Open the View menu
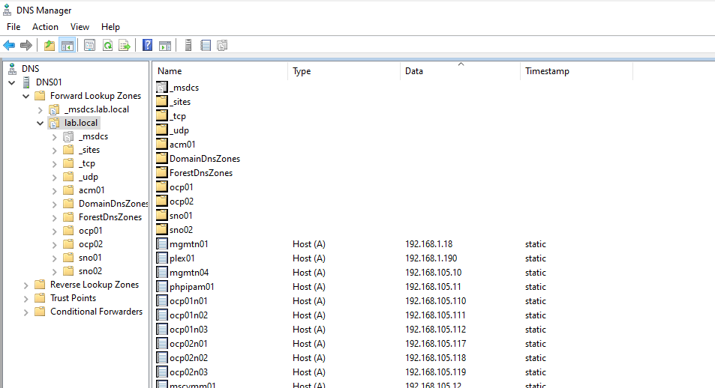 point(80,27)
